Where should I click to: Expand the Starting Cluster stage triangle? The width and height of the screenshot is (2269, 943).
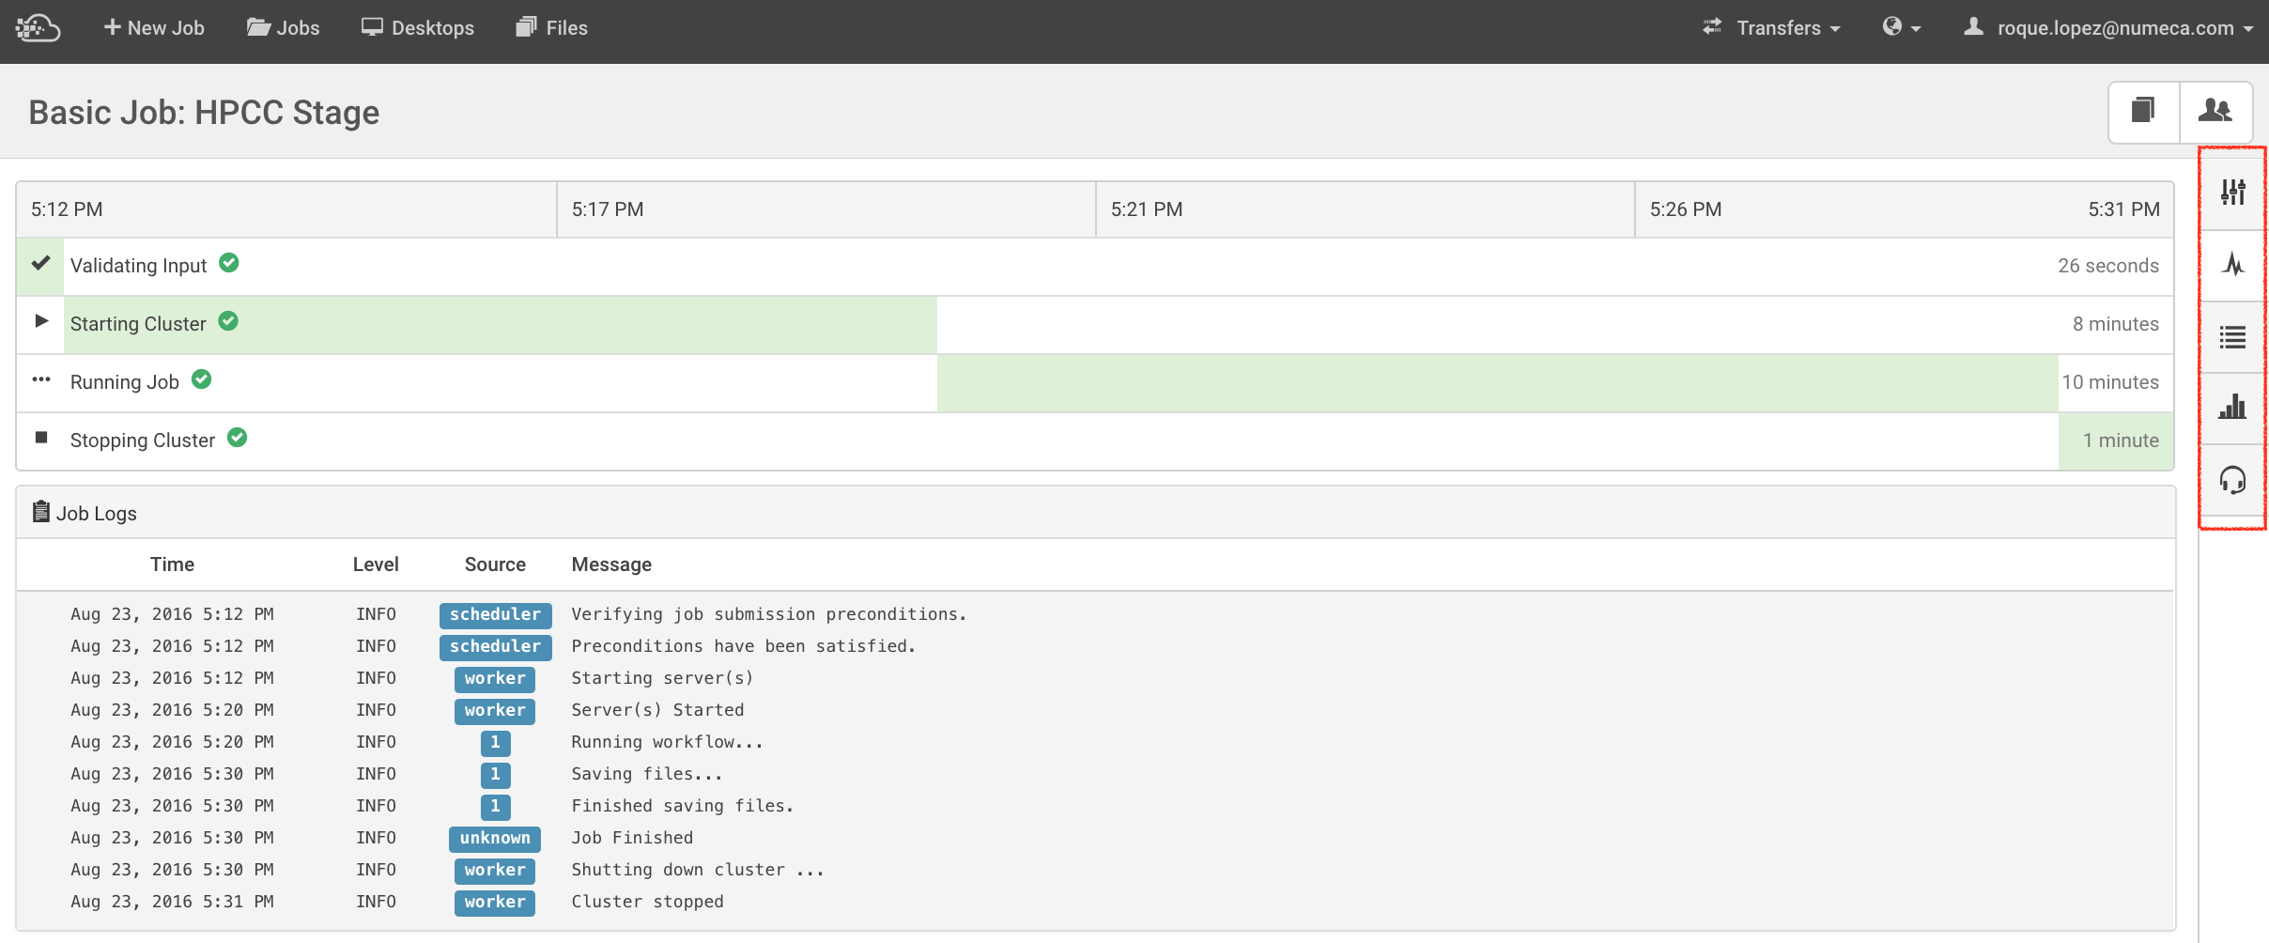[40, 321]
